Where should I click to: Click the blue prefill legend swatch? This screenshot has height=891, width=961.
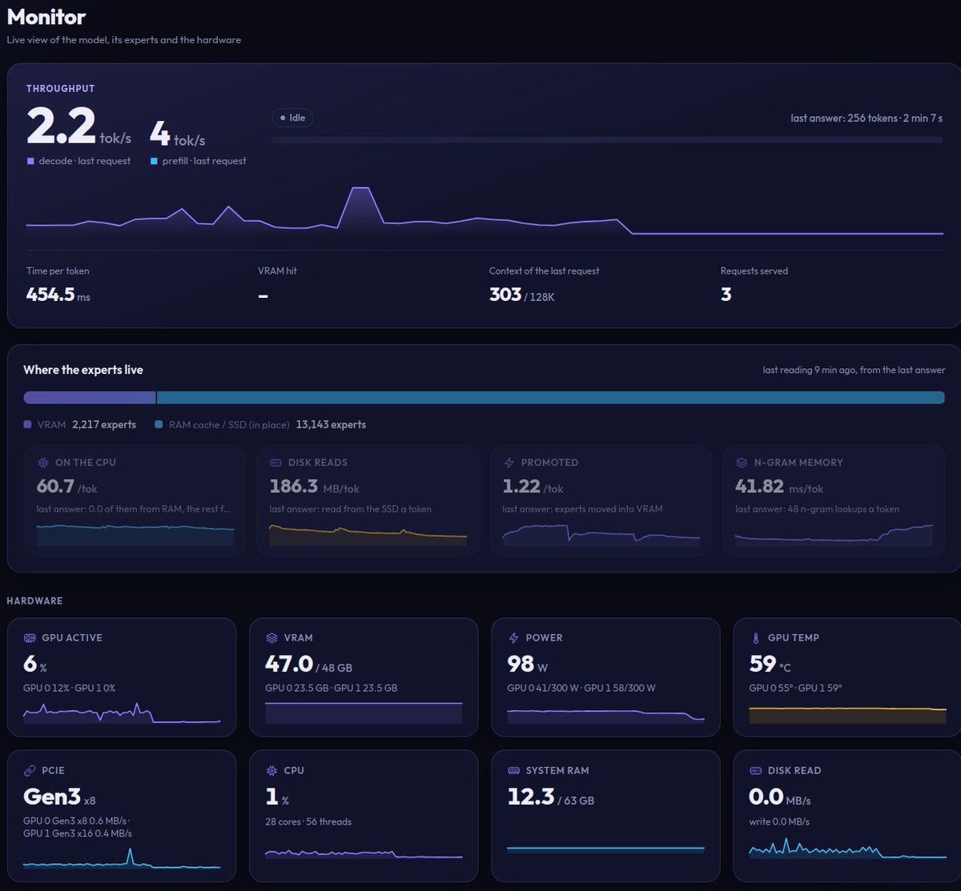(x=154, y=161)
